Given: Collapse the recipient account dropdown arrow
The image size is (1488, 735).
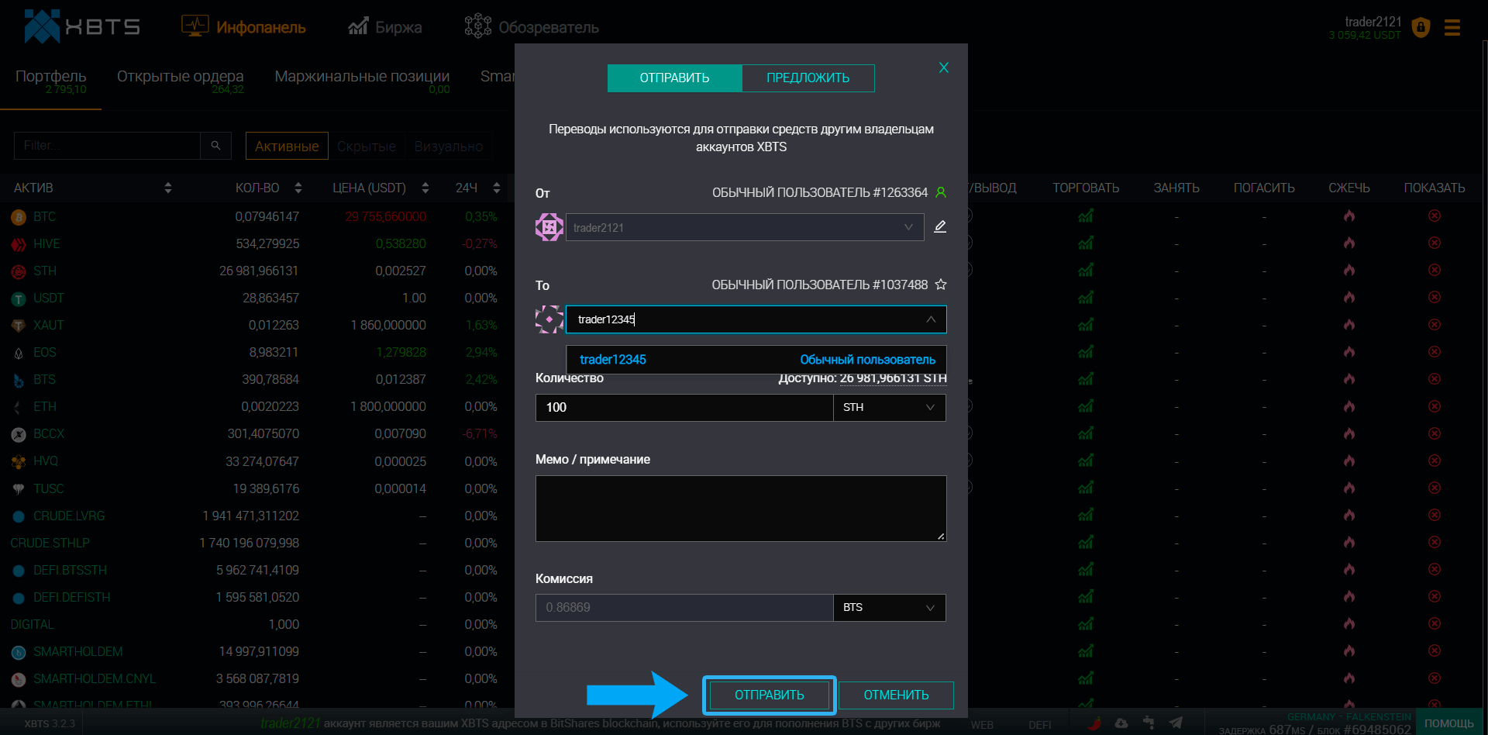Looking at the screenshot, I should tap(931, 319).
